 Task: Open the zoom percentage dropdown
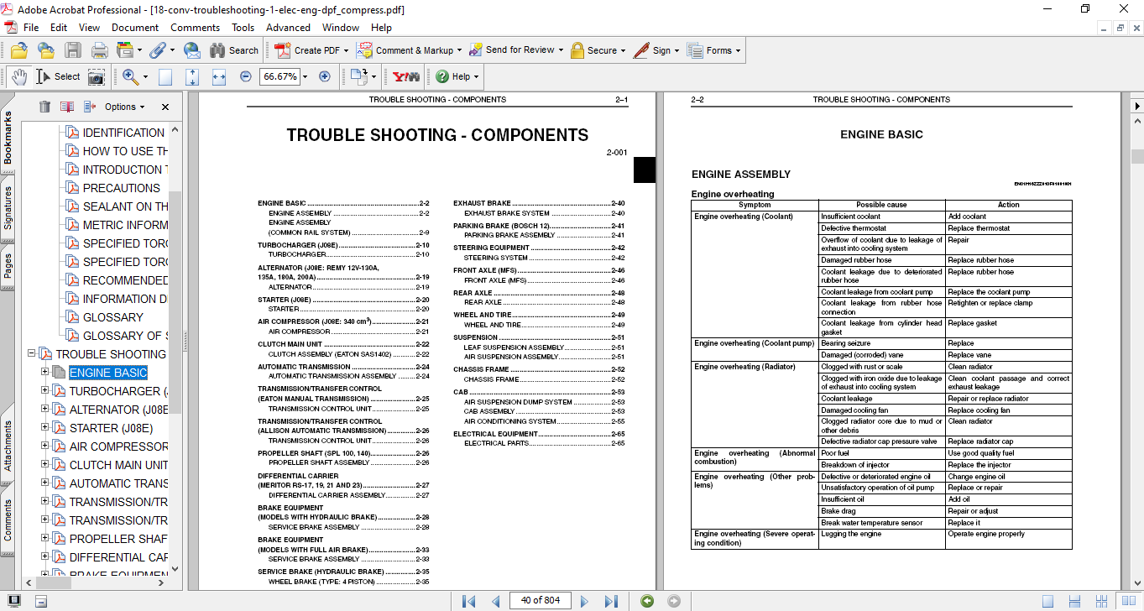tap(305, 77)
